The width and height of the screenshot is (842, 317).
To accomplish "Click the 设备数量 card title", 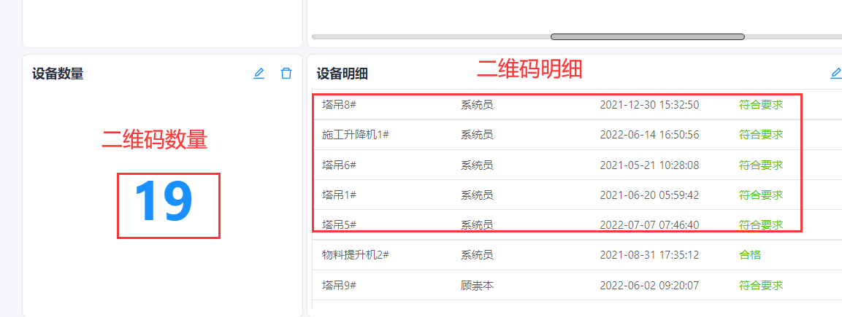I will click(x=58, y=74).
